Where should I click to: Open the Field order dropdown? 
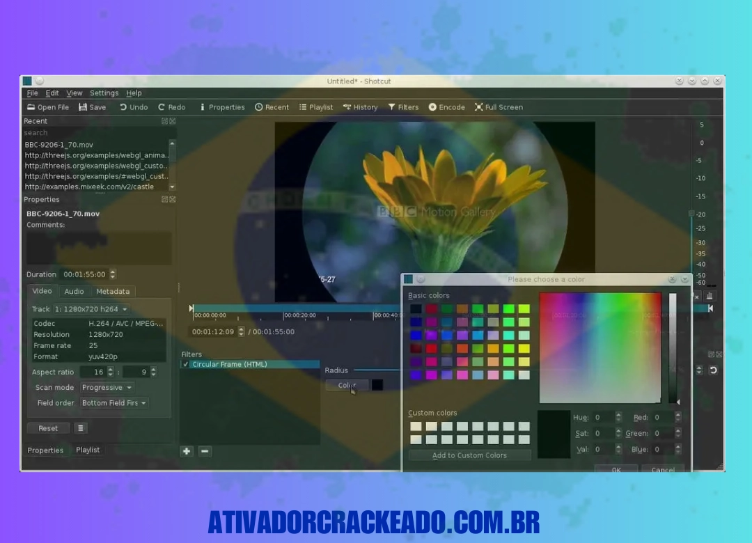coord(113,403)
